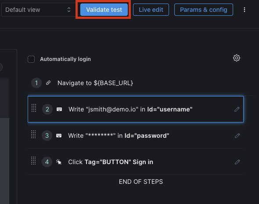Open the three-dot more options menu
Screen dimensions: 259x204
[245, 10]
